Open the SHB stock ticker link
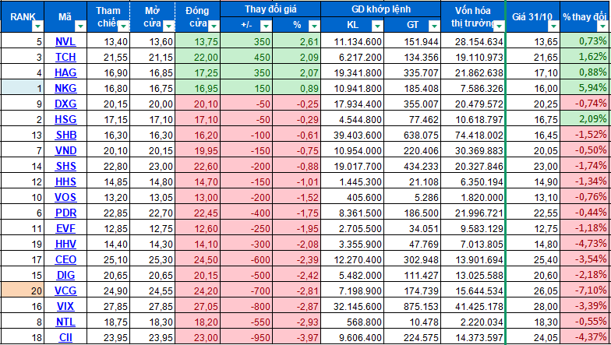 pos(65,136)
